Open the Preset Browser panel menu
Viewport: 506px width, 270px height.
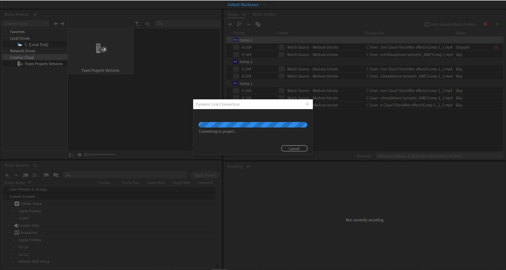35,165
